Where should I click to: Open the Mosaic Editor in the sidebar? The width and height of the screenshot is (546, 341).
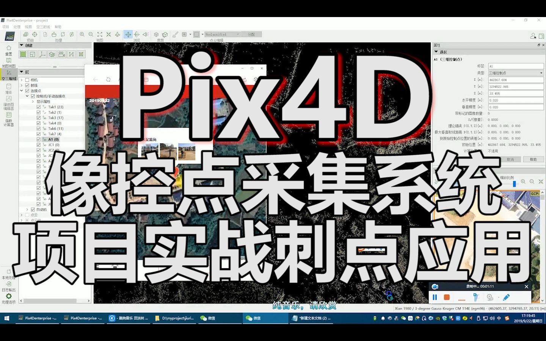tap(9, 103)
